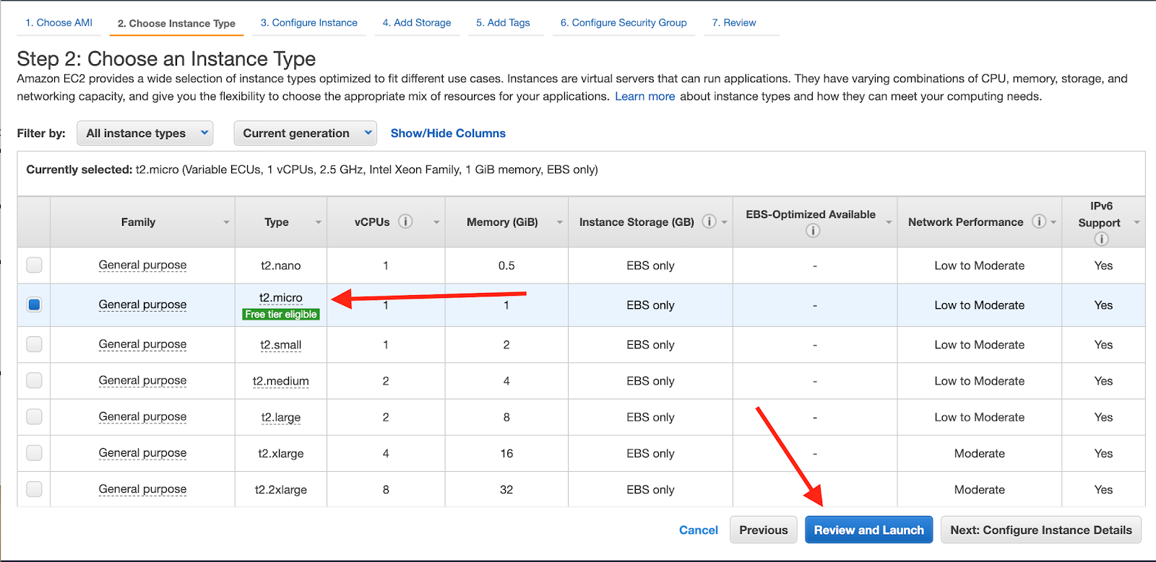Switch to 3. Configure Instance tab

click(309, 22)
